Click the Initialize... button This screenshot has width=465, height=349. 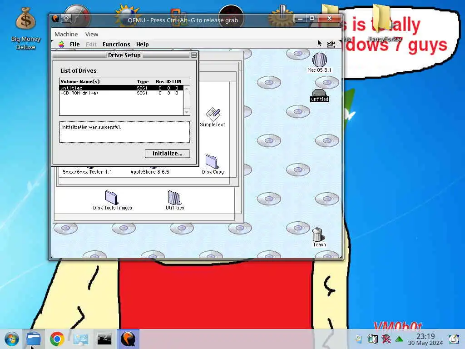click(x=167, y=154)
